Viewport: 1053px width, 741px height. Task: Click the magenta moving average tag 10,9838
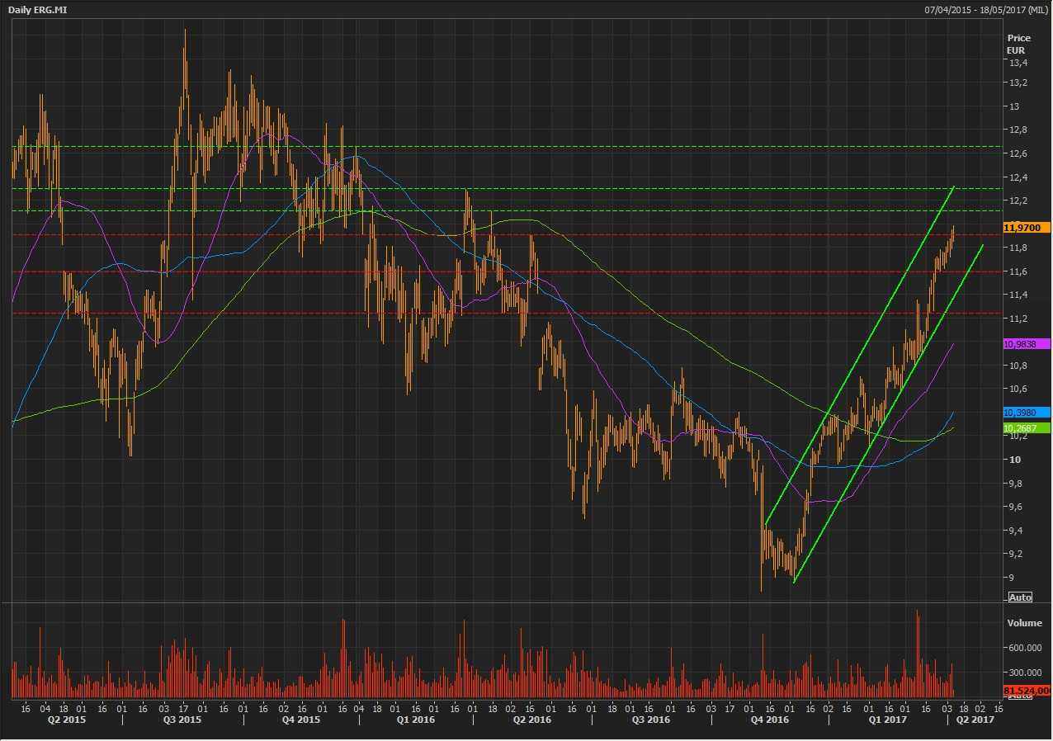(x=1026, y=344)
